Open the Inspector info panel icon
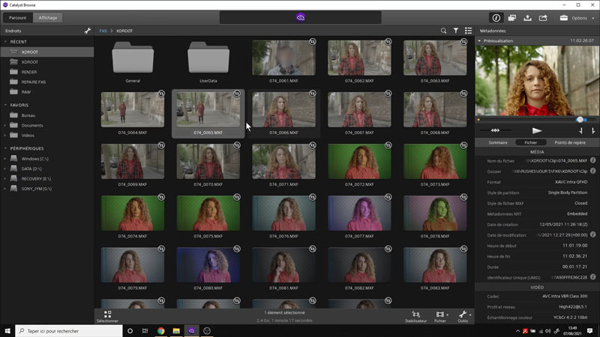Image resolution: width=600 pixels, height=337 pixels. [x=496, y=18]
